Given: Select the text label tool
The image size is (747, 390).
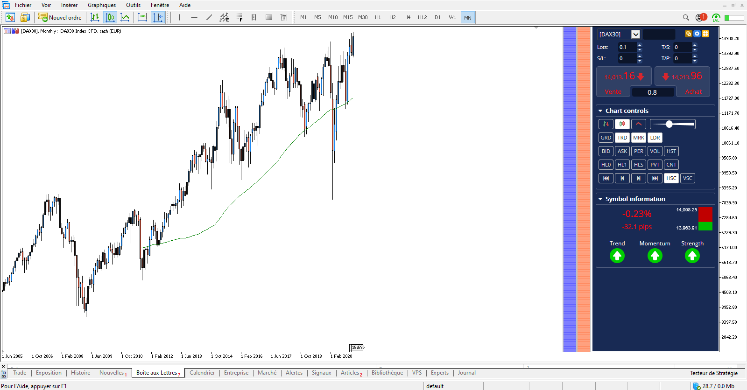Looking at the screenshot, I should coord(284,18).
